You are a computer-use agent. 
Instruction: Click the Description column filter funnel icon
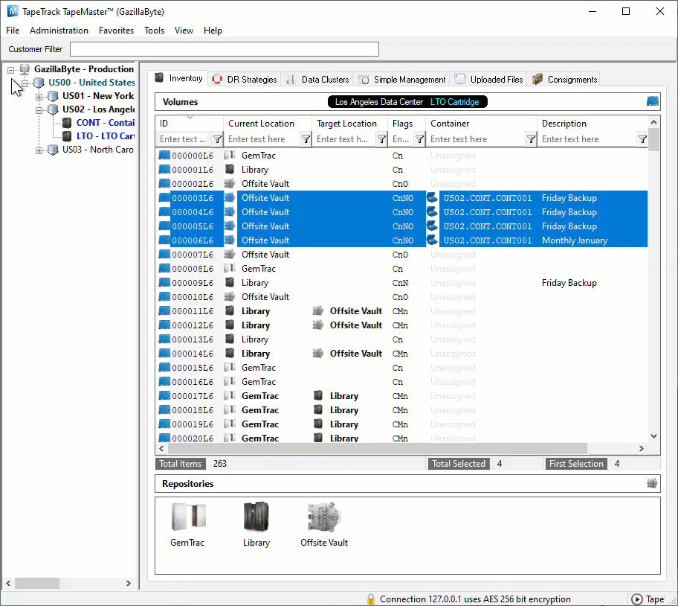pos(642,139)
